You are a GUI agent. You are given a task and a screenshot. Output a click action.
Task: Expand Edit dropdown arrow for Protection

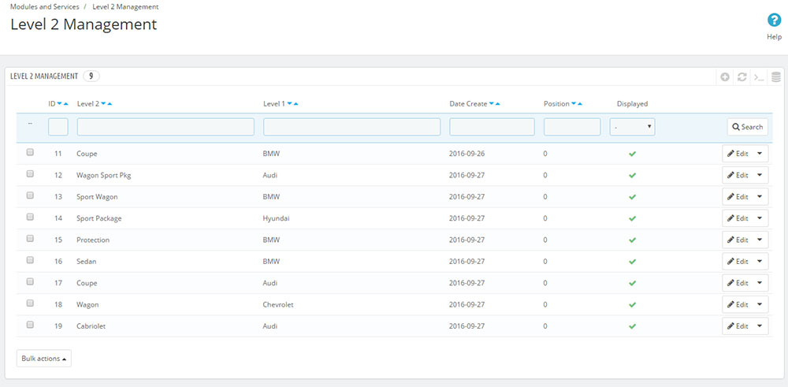tap(760, 240)
